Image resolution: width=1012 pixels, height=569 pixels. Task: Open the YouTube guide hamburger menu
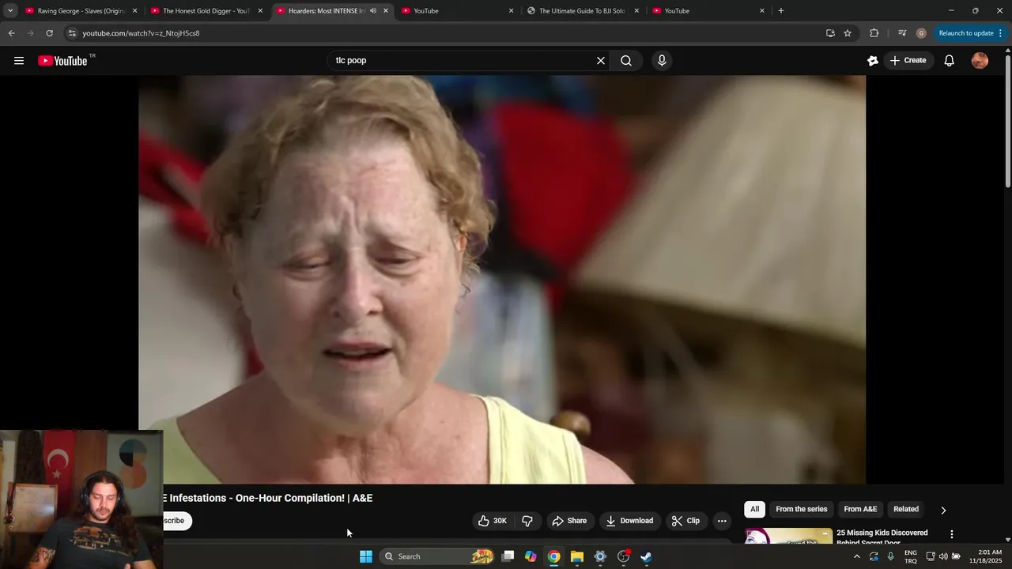[x=19, y=61]
